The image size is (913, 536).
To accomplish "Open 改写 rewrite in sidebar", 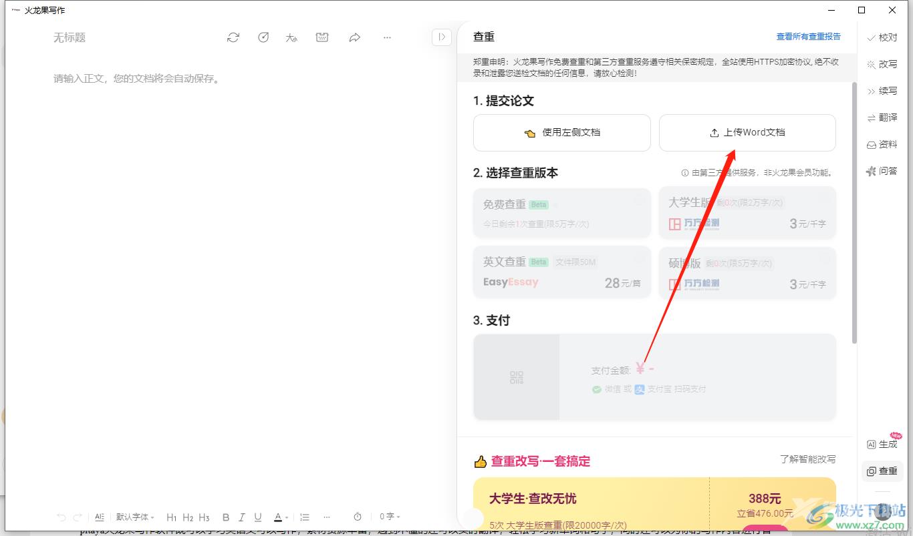I will tap(882, 65).
